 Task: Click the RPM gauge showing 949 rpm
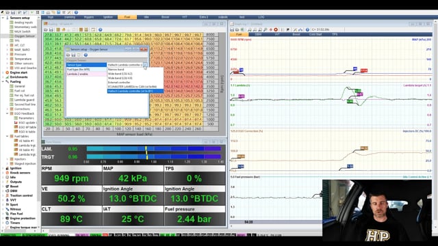pos(71,176)
